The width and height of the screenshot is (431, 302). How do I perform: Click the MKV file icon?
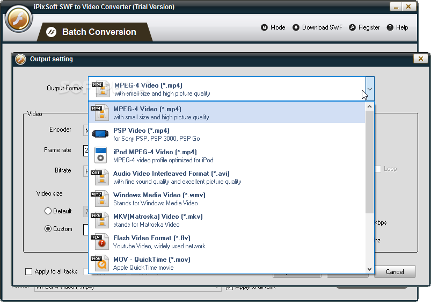[100, 220]
